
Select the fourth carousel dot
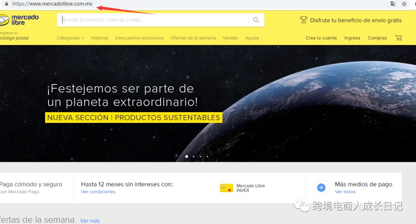click(x=208, y=156)
